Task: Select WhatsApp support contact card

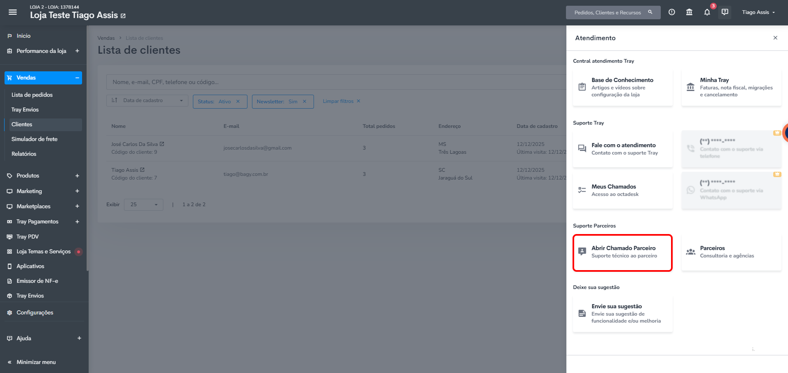Action: 731,190
